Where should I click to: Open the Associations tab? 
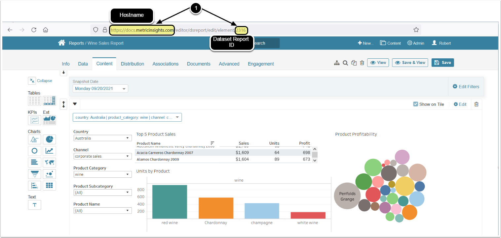click(x=165, y=64)
